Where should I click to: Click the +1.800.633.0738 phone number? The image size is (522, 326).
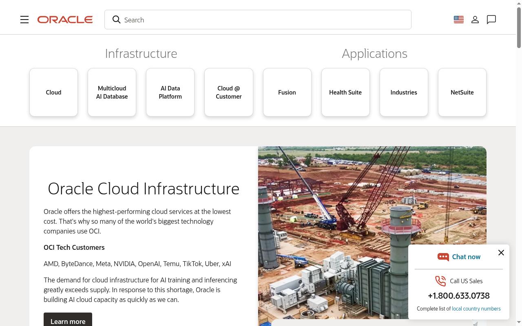tap(459, 295)
